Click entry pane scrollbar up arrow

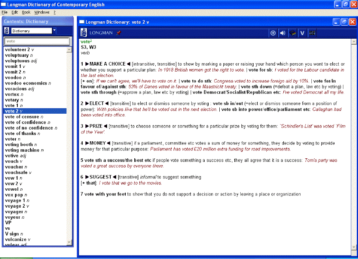click(354, 41)
